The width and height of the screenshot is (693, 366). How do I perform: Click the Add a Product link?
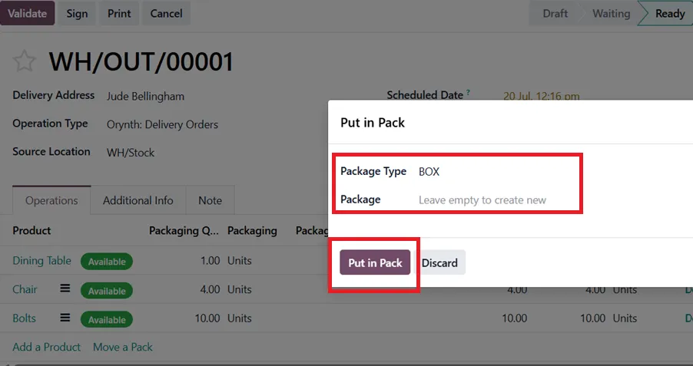pyautogui.click(x=46, y=347)
